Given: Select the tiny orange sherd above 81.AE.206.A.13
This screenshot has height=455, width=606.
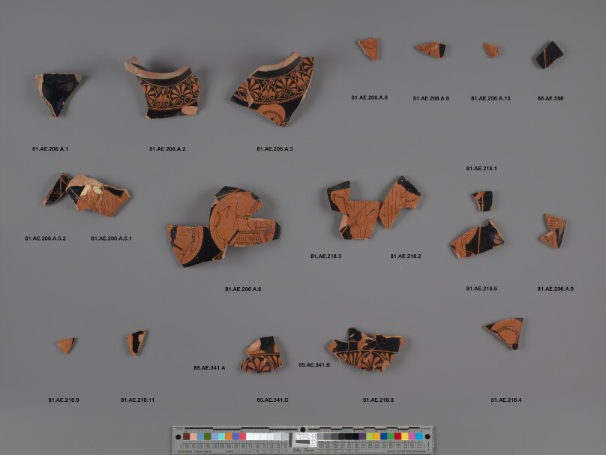Looking at the screenshot, I should pyautogui.click(x=490, y=50).
